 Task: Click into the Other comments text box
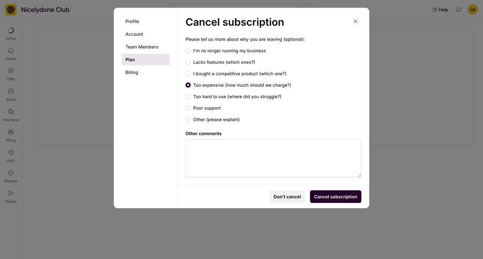pos(273,158)
